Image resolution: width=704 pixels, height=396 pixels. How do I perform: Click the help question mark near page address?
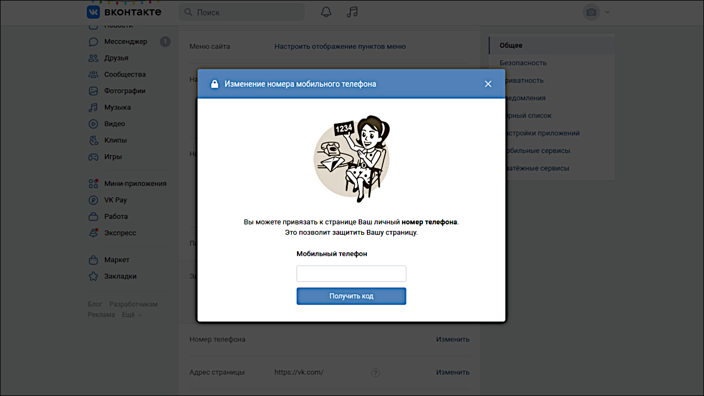tap(376, 373)
